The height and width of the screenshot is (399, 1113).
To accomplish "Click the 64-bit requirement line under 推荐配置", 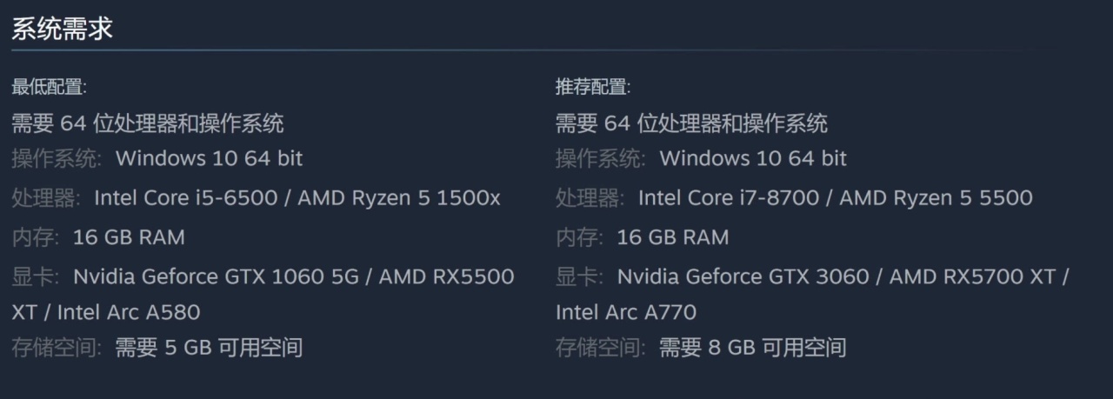I will [691, 123].
